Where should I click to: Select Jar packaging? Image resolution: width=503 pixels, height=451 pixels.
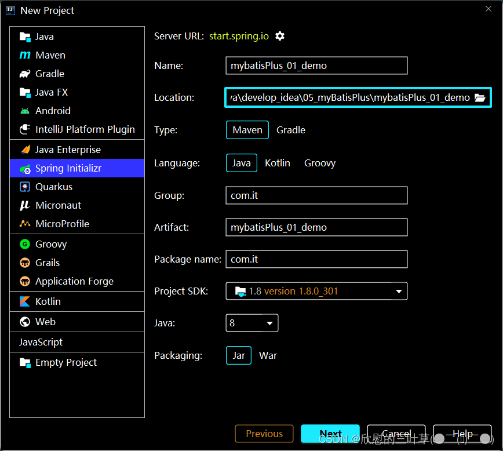click(x=239, y=356)
